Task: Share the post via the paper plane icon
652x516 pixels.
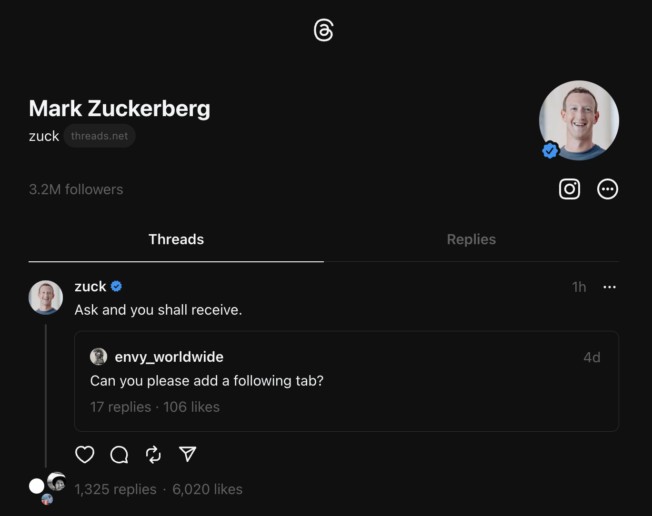Action: coord(188,454)
